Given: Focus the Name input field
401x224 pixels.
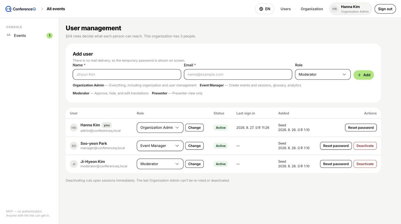Looking at the screenshot, I should point(127,74).
